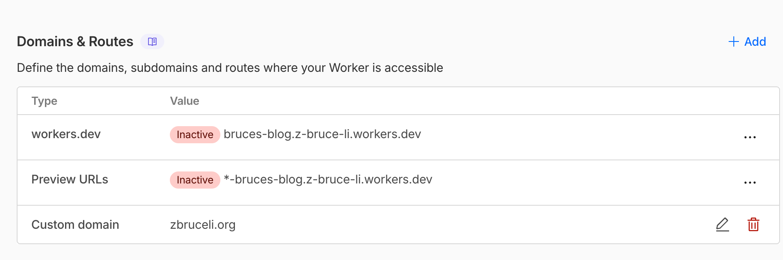Toggle the Inactive badge on Preview URLs row
783x260 pixels.
click(x=195, y=180)
